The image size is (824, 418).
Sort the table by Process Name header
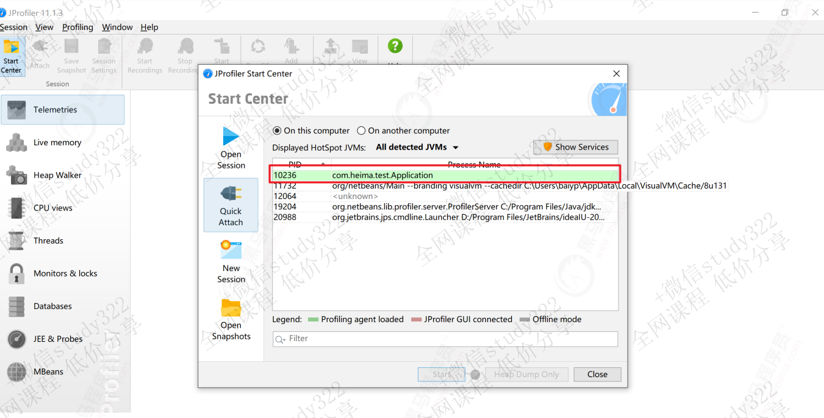coord(474,164)
